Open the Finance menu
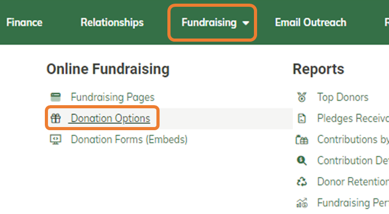 coord(25,22)
